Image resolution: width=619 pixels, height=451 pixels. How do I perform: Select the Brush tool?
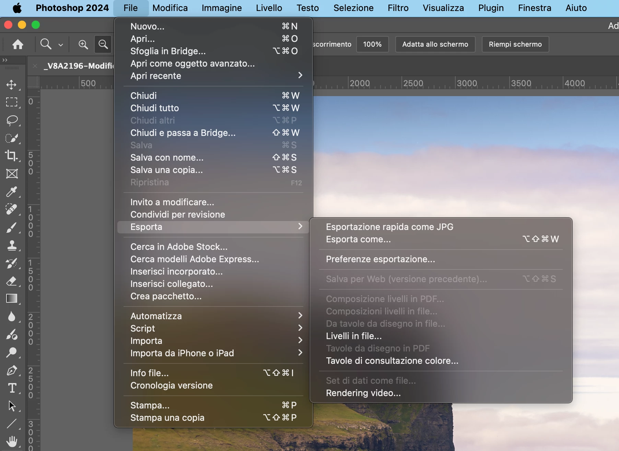tap(12, 227)
